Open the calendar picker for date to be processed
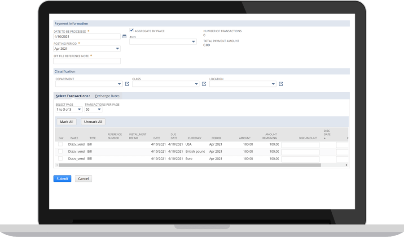Viewport: 404px width, 237px height. pyautogui.click(x=124, y=36)
